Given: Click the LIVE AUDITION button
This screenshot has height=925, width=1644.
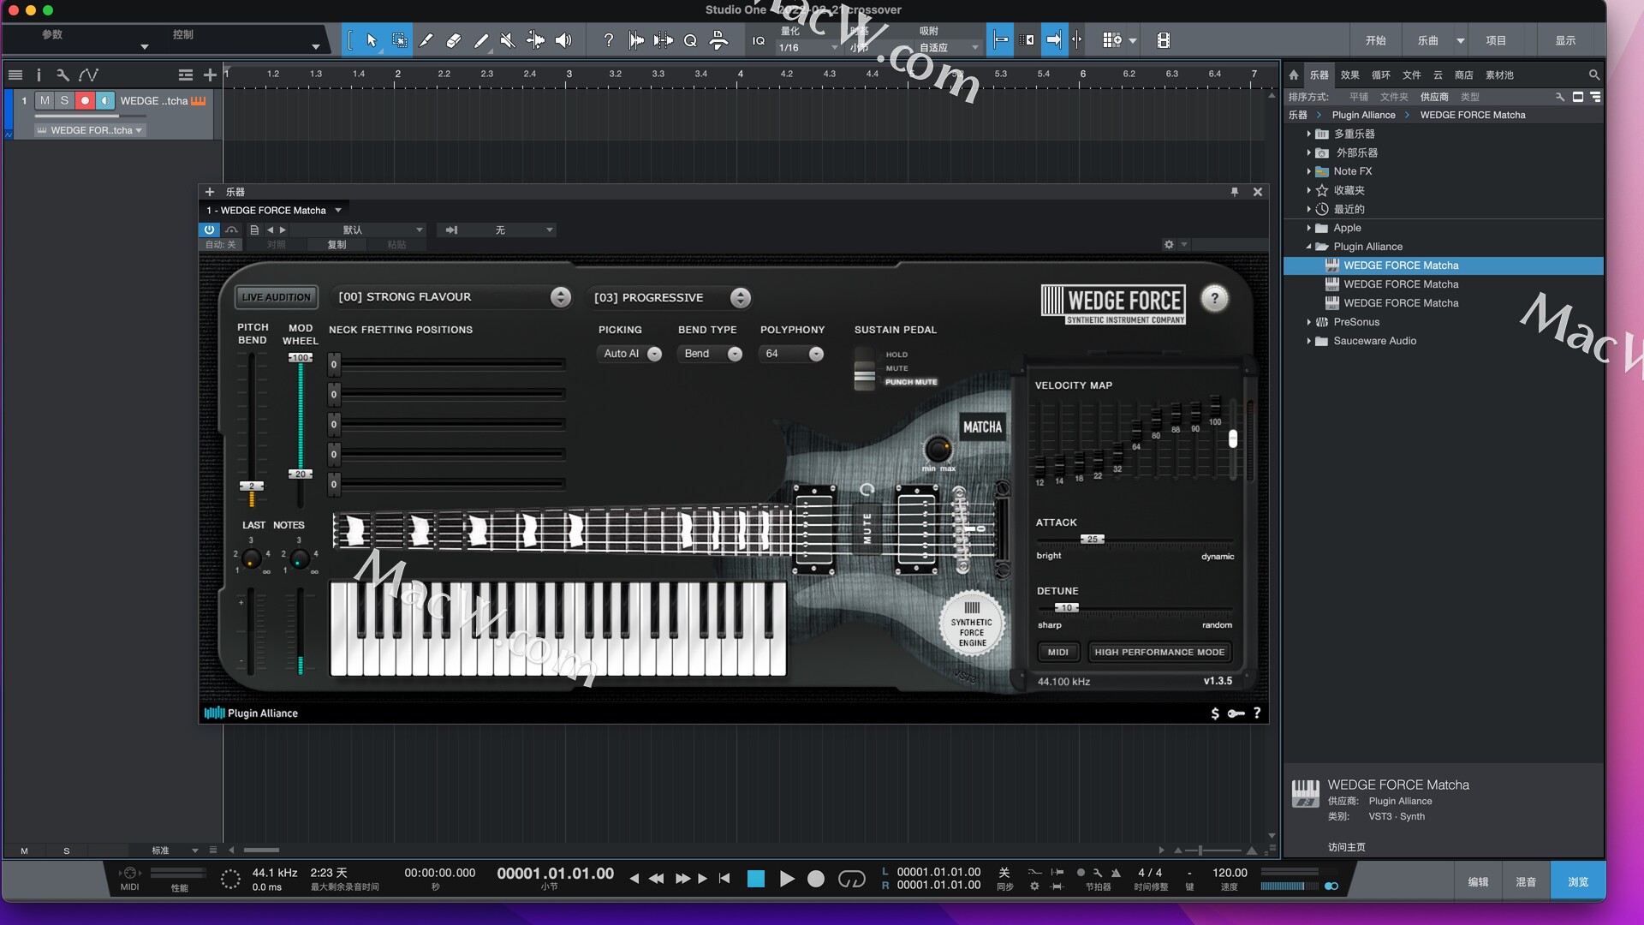Looking at the screenshot, I should pos(276,297).
